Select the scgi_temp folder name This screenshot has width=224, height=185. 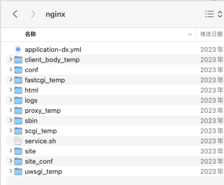click(41, 131)
